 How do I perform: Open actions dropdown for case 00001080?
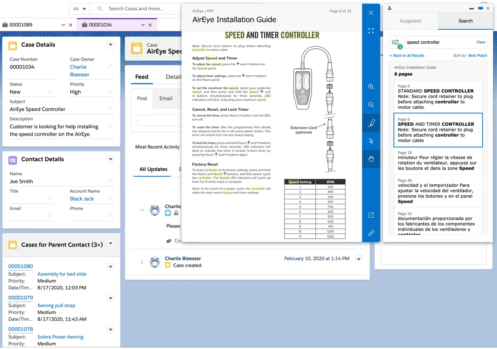[x=111, y=267]
